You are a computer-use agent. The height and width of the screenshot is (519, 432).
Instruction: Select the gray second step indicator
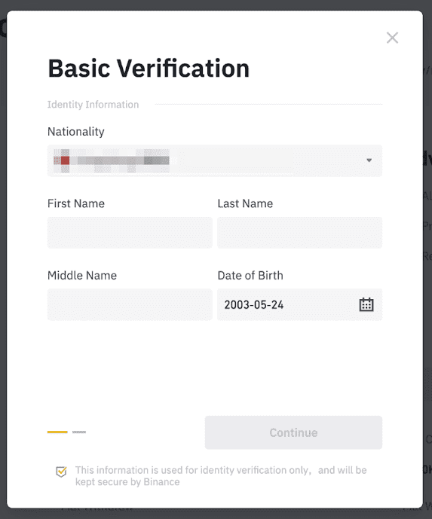click(79, 432)
